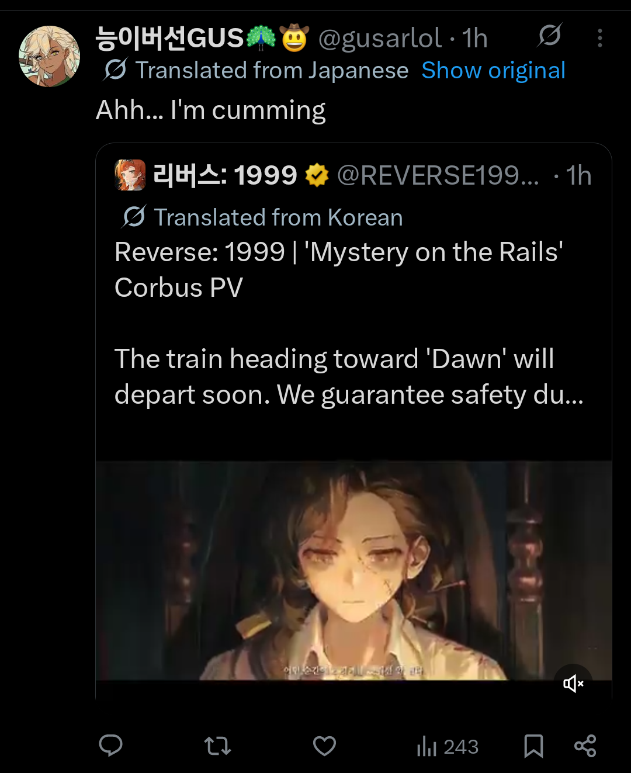This screenshot has width=631, height=773.
Task: Open the quoted tweet 'Mystery on the Rails'
Action: [x=339, y=270]
